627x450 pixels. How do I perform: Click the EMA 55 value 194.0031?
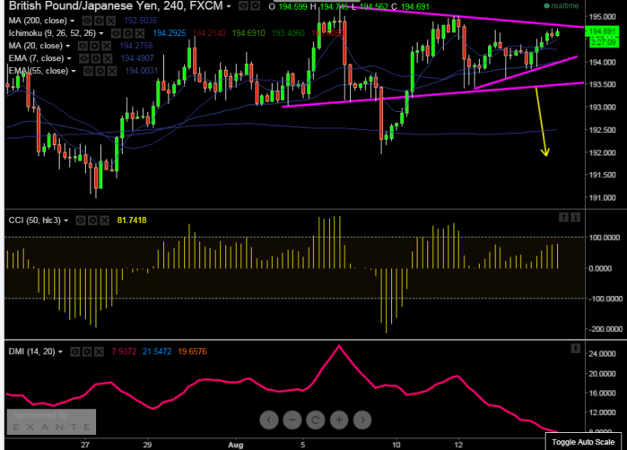142,71
